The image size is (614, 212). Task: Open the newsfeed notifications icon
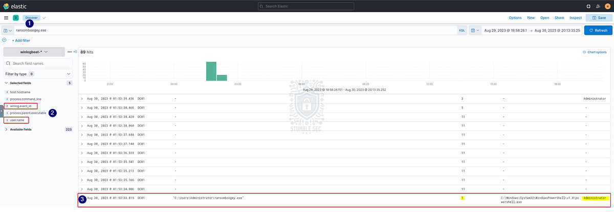pos(598,6)
